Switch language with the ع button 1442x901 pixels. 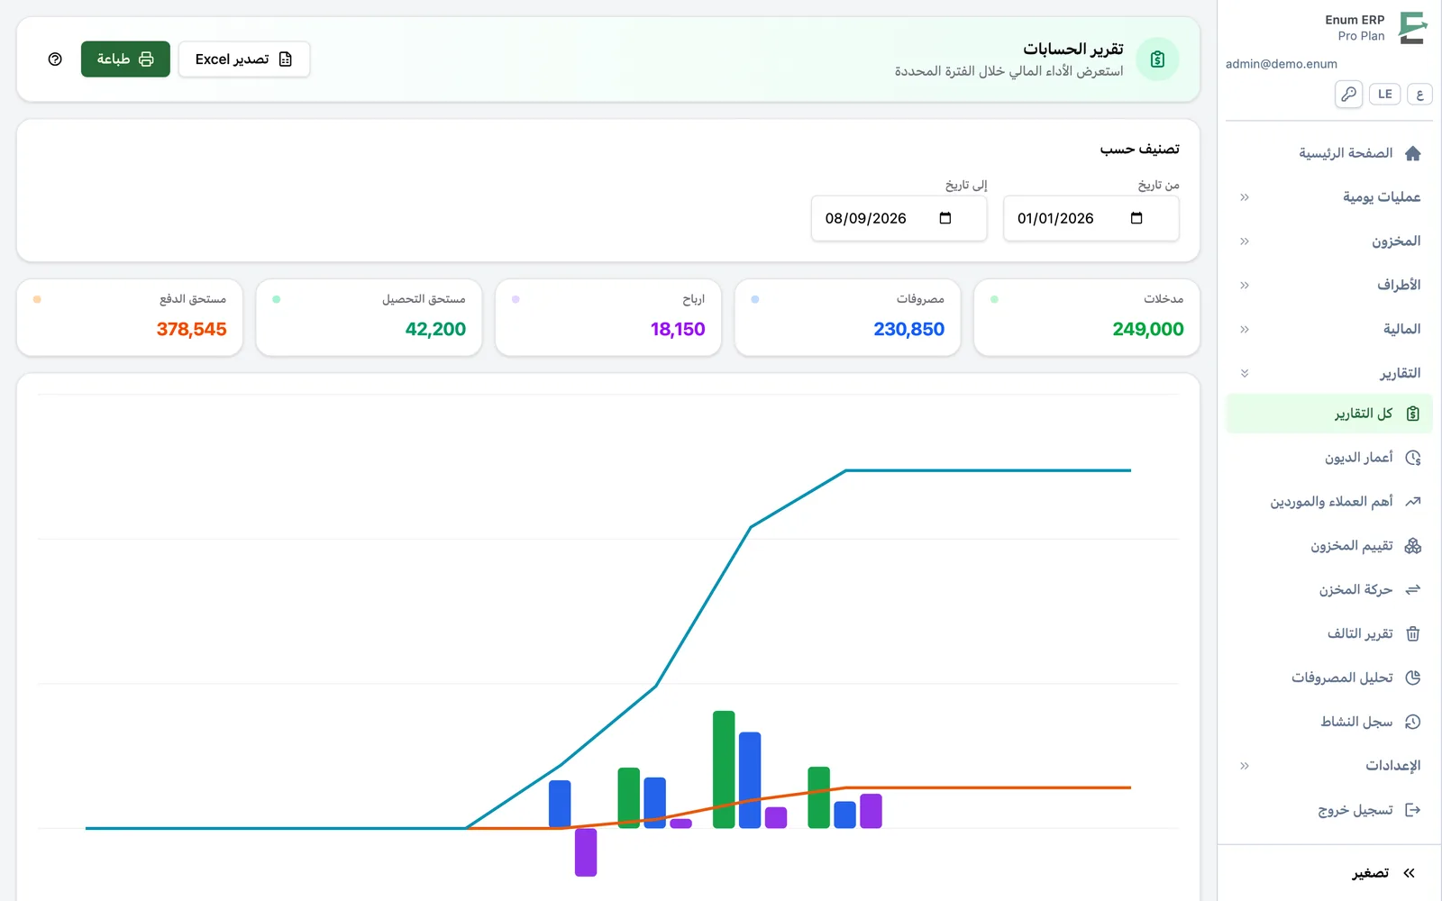1419,94
